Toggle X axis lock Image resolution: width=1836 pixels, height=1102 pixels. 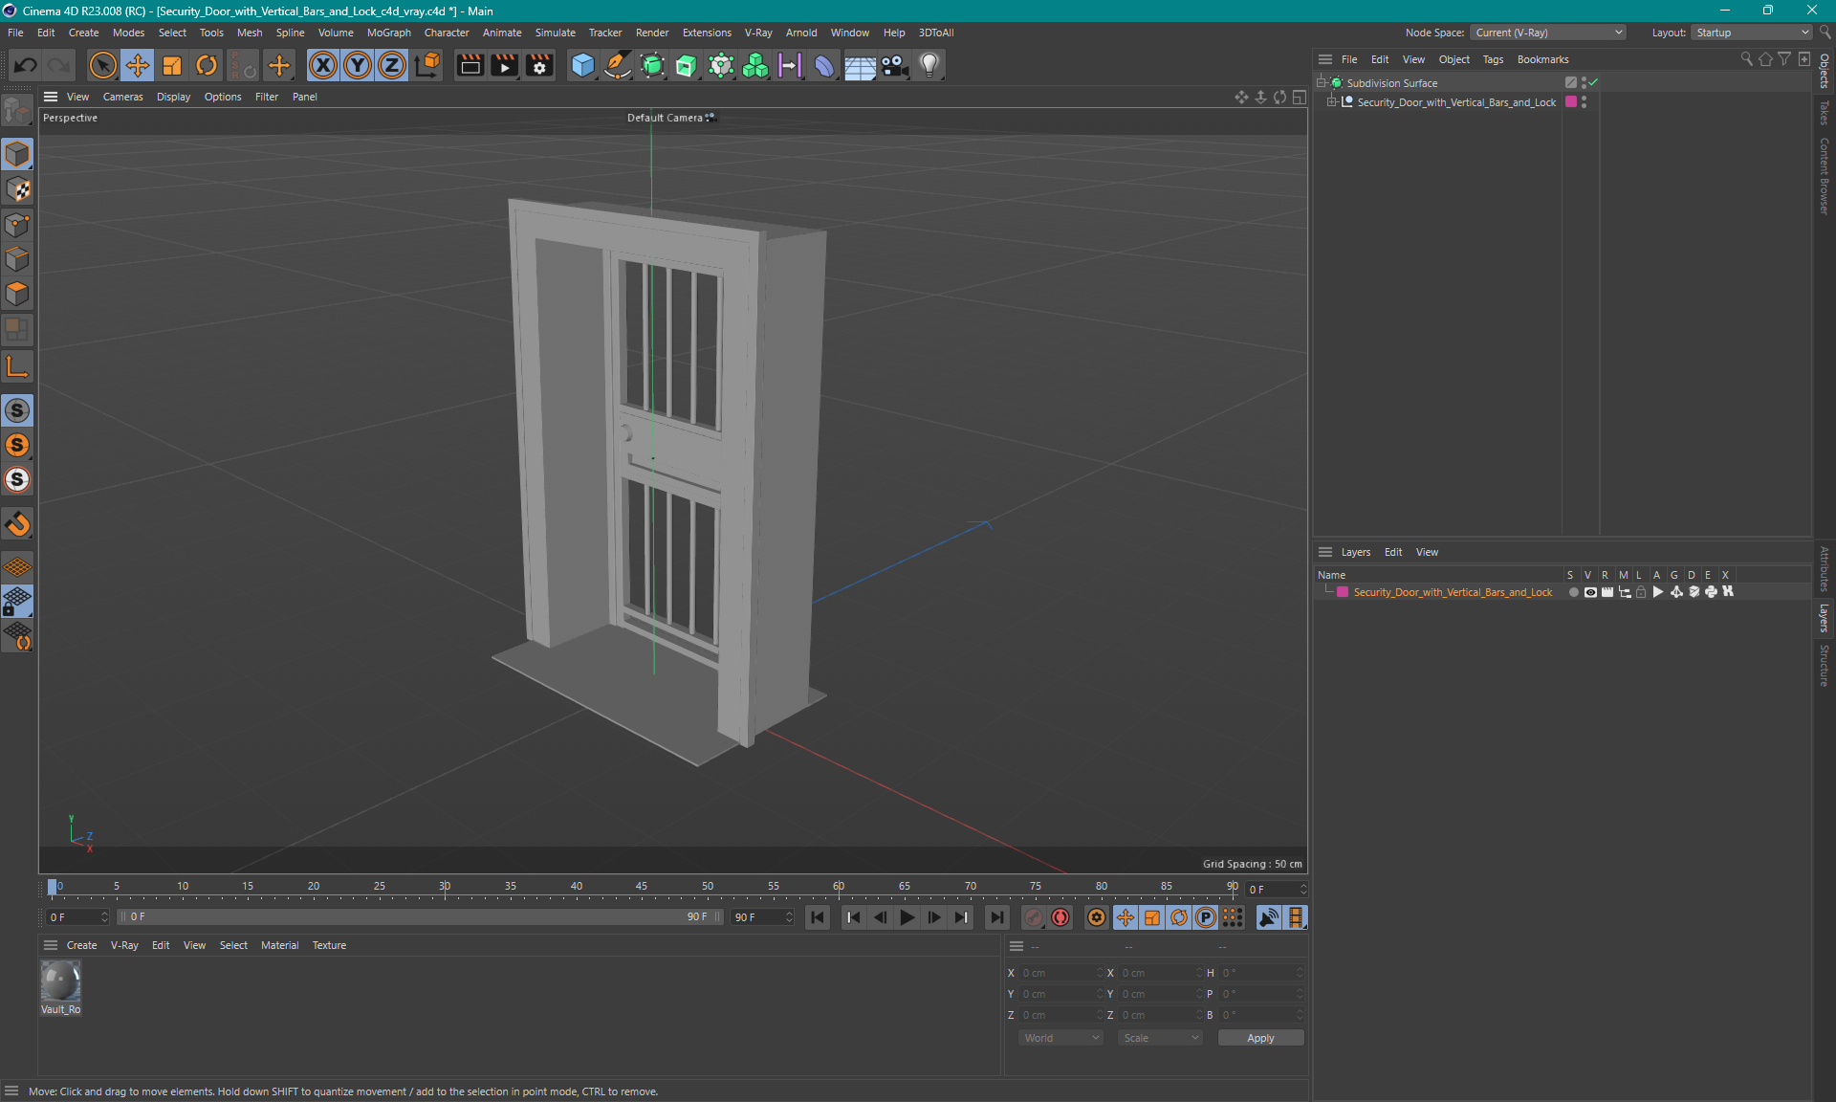pyautogui.click(x=323, y=65)
